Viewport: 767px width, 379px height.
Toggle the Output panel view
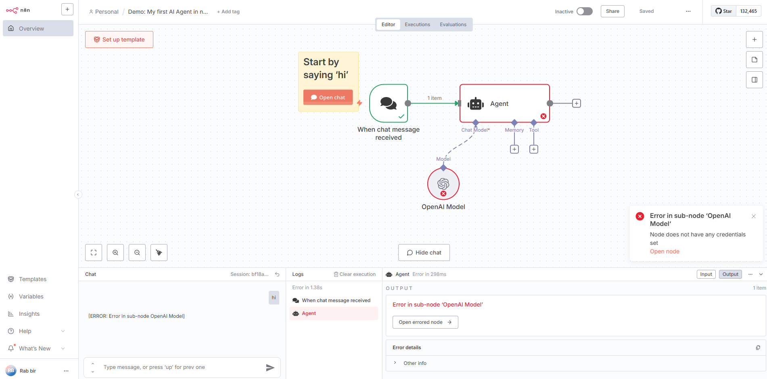[x=730, y=274]
